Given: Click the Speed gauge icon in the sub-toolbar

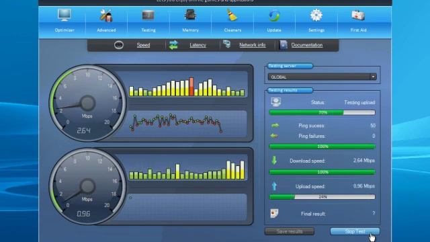Looking at the screenshot, I should [x=119, y=45].
